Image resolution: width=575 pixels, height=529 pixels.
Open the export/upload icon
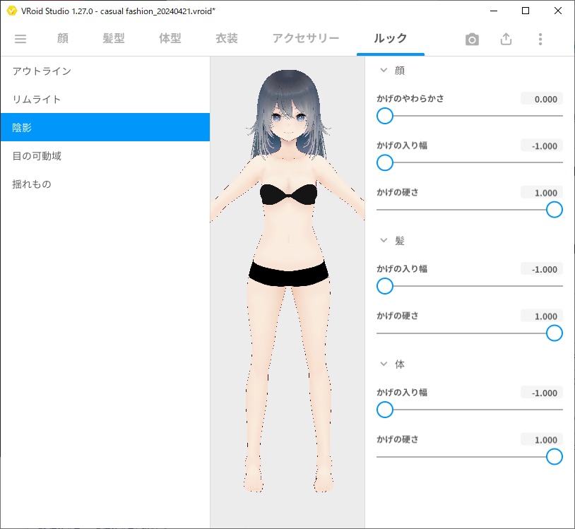coord(506,39)
